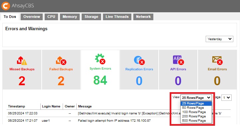Image resolution: width=240 pixels, height=126 pixels.
Task: Click the Login Name column header
Action: click(x=51, y=106)
